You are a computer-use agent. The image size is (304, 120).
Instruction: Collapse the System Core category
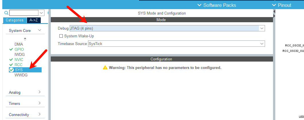(x=40, y=30)
